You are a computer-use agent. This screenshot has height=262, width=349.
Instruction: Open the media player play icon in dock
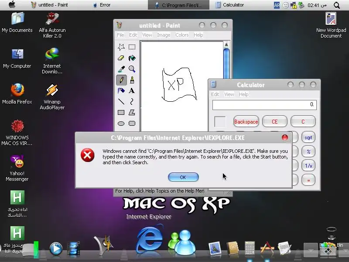[56, 248]
